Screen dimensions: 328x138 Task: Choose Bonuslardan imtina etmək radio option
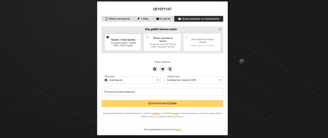pos(187,37)
